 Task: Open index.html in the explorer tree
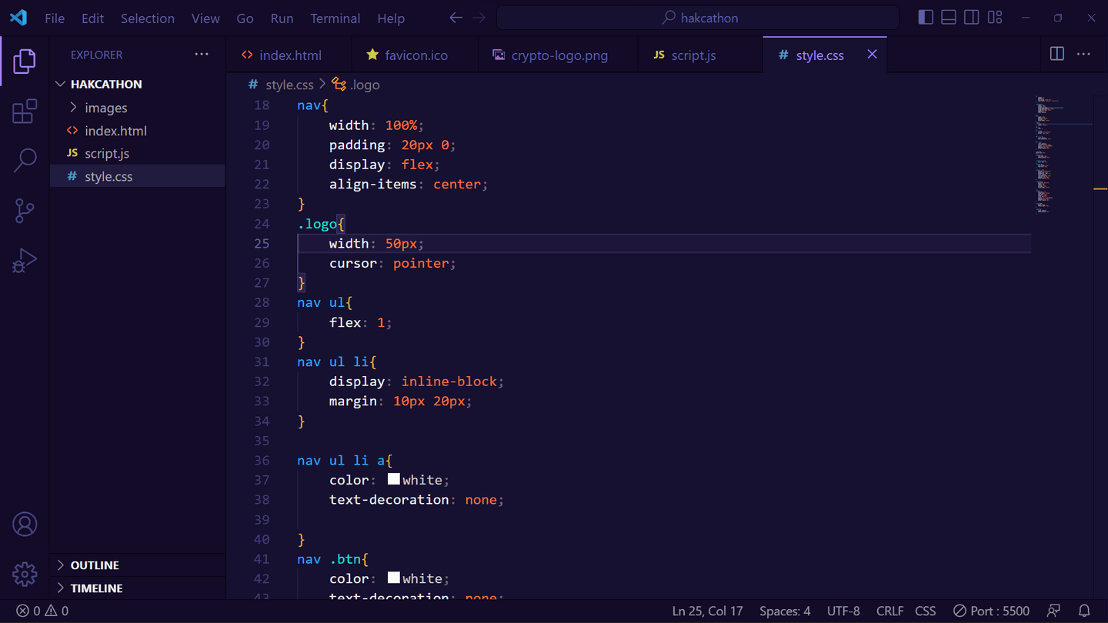tap(138, 131)
